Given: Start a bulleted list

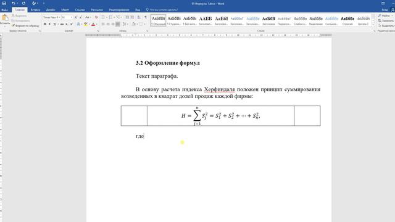Looking at the screenshot, I should point(103,17).
